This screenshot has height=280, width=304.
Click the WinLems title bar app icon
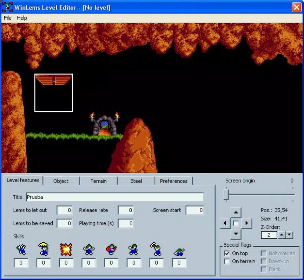(7, 7)
